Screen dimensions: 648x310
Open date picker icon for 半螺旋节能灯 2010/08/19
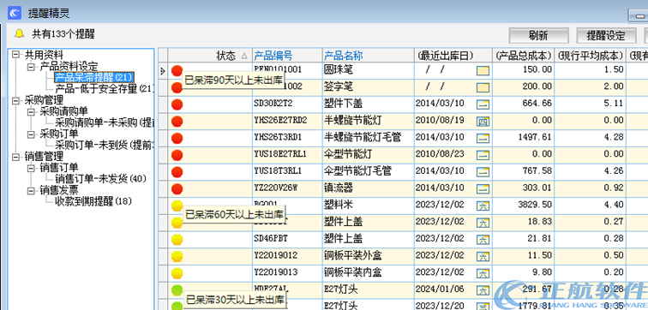pos(483,122)
